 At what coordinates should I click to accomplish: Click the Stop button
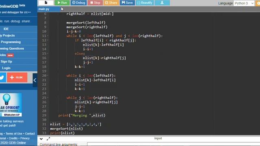pos(95,3)
